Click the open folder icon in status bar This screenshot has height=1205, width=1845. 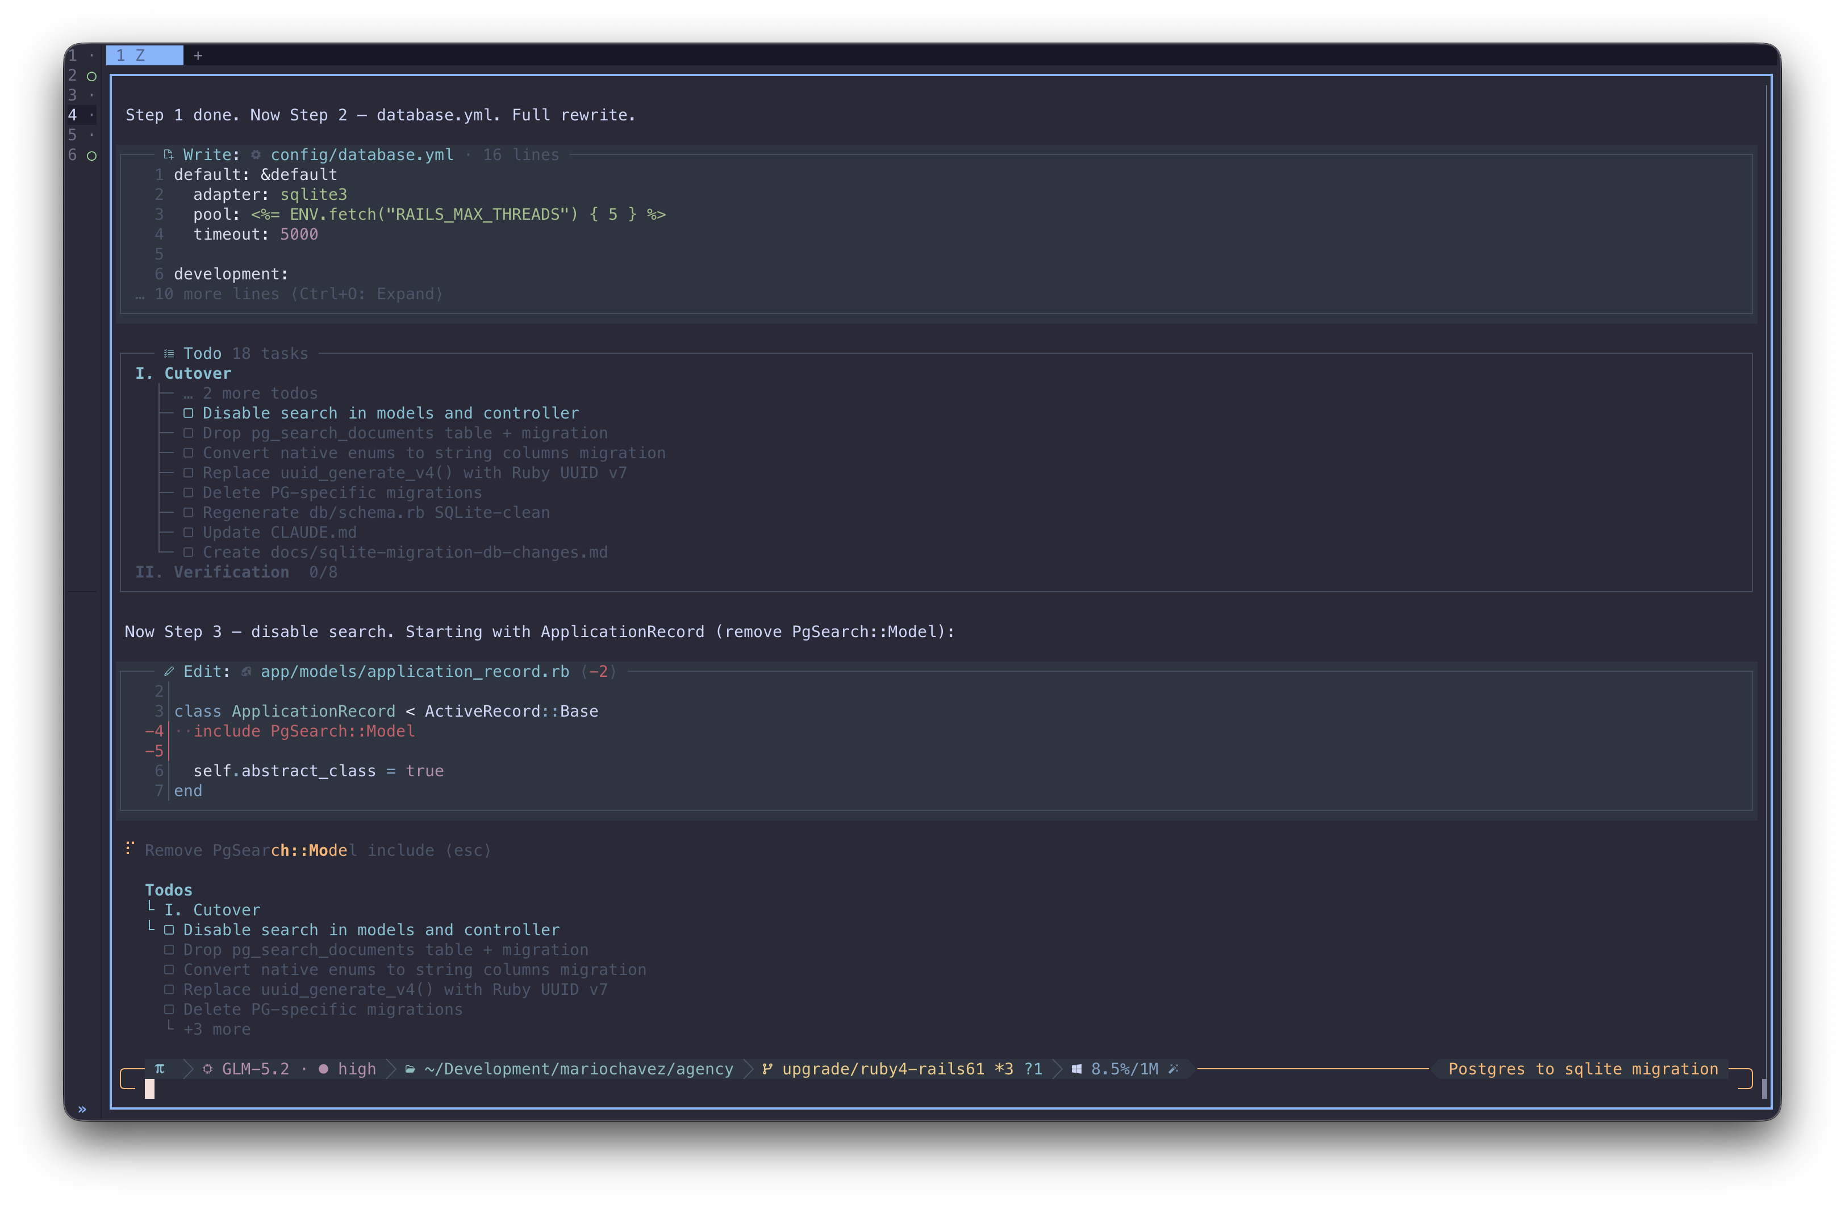pyautogui.click(x=410, y=1069)
